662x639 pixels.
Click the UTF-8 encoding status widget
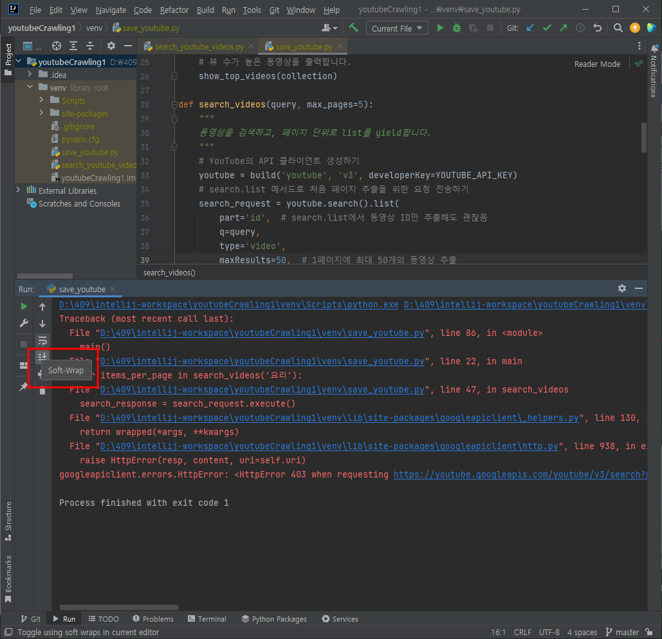tap(549, 632)
